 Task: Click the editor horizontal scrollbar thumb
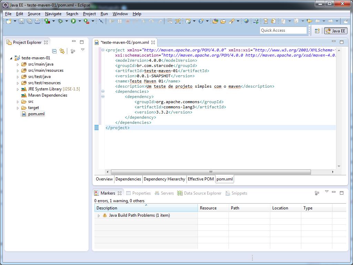coord(211,172)
